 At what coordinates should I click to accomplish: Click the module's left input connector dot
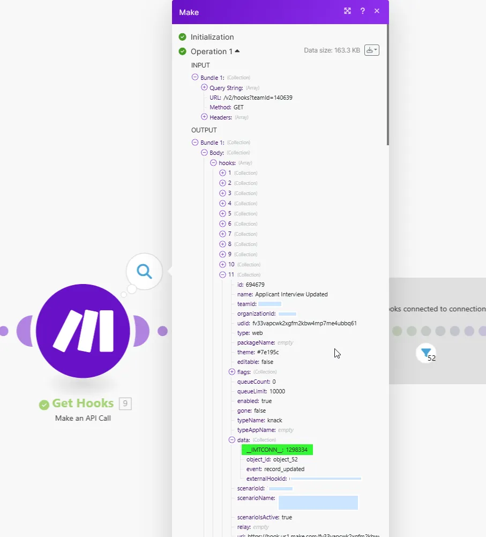4,331
